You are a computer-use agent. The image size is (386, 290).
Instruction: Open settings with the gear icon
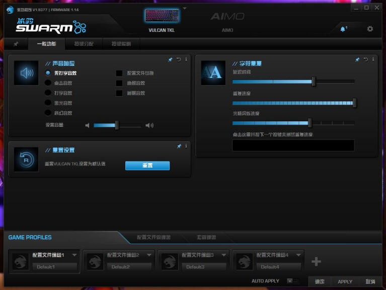click(370, 29)
